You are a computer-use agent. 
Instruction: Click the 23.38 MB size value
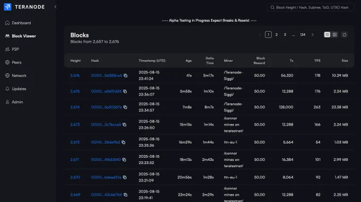(340, 107)
